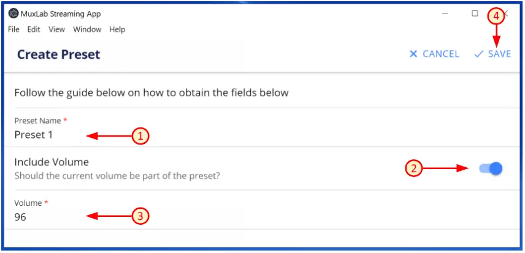Screen dimensions: 525x253
Task: Open the File menu
Action: coord(13,29)
